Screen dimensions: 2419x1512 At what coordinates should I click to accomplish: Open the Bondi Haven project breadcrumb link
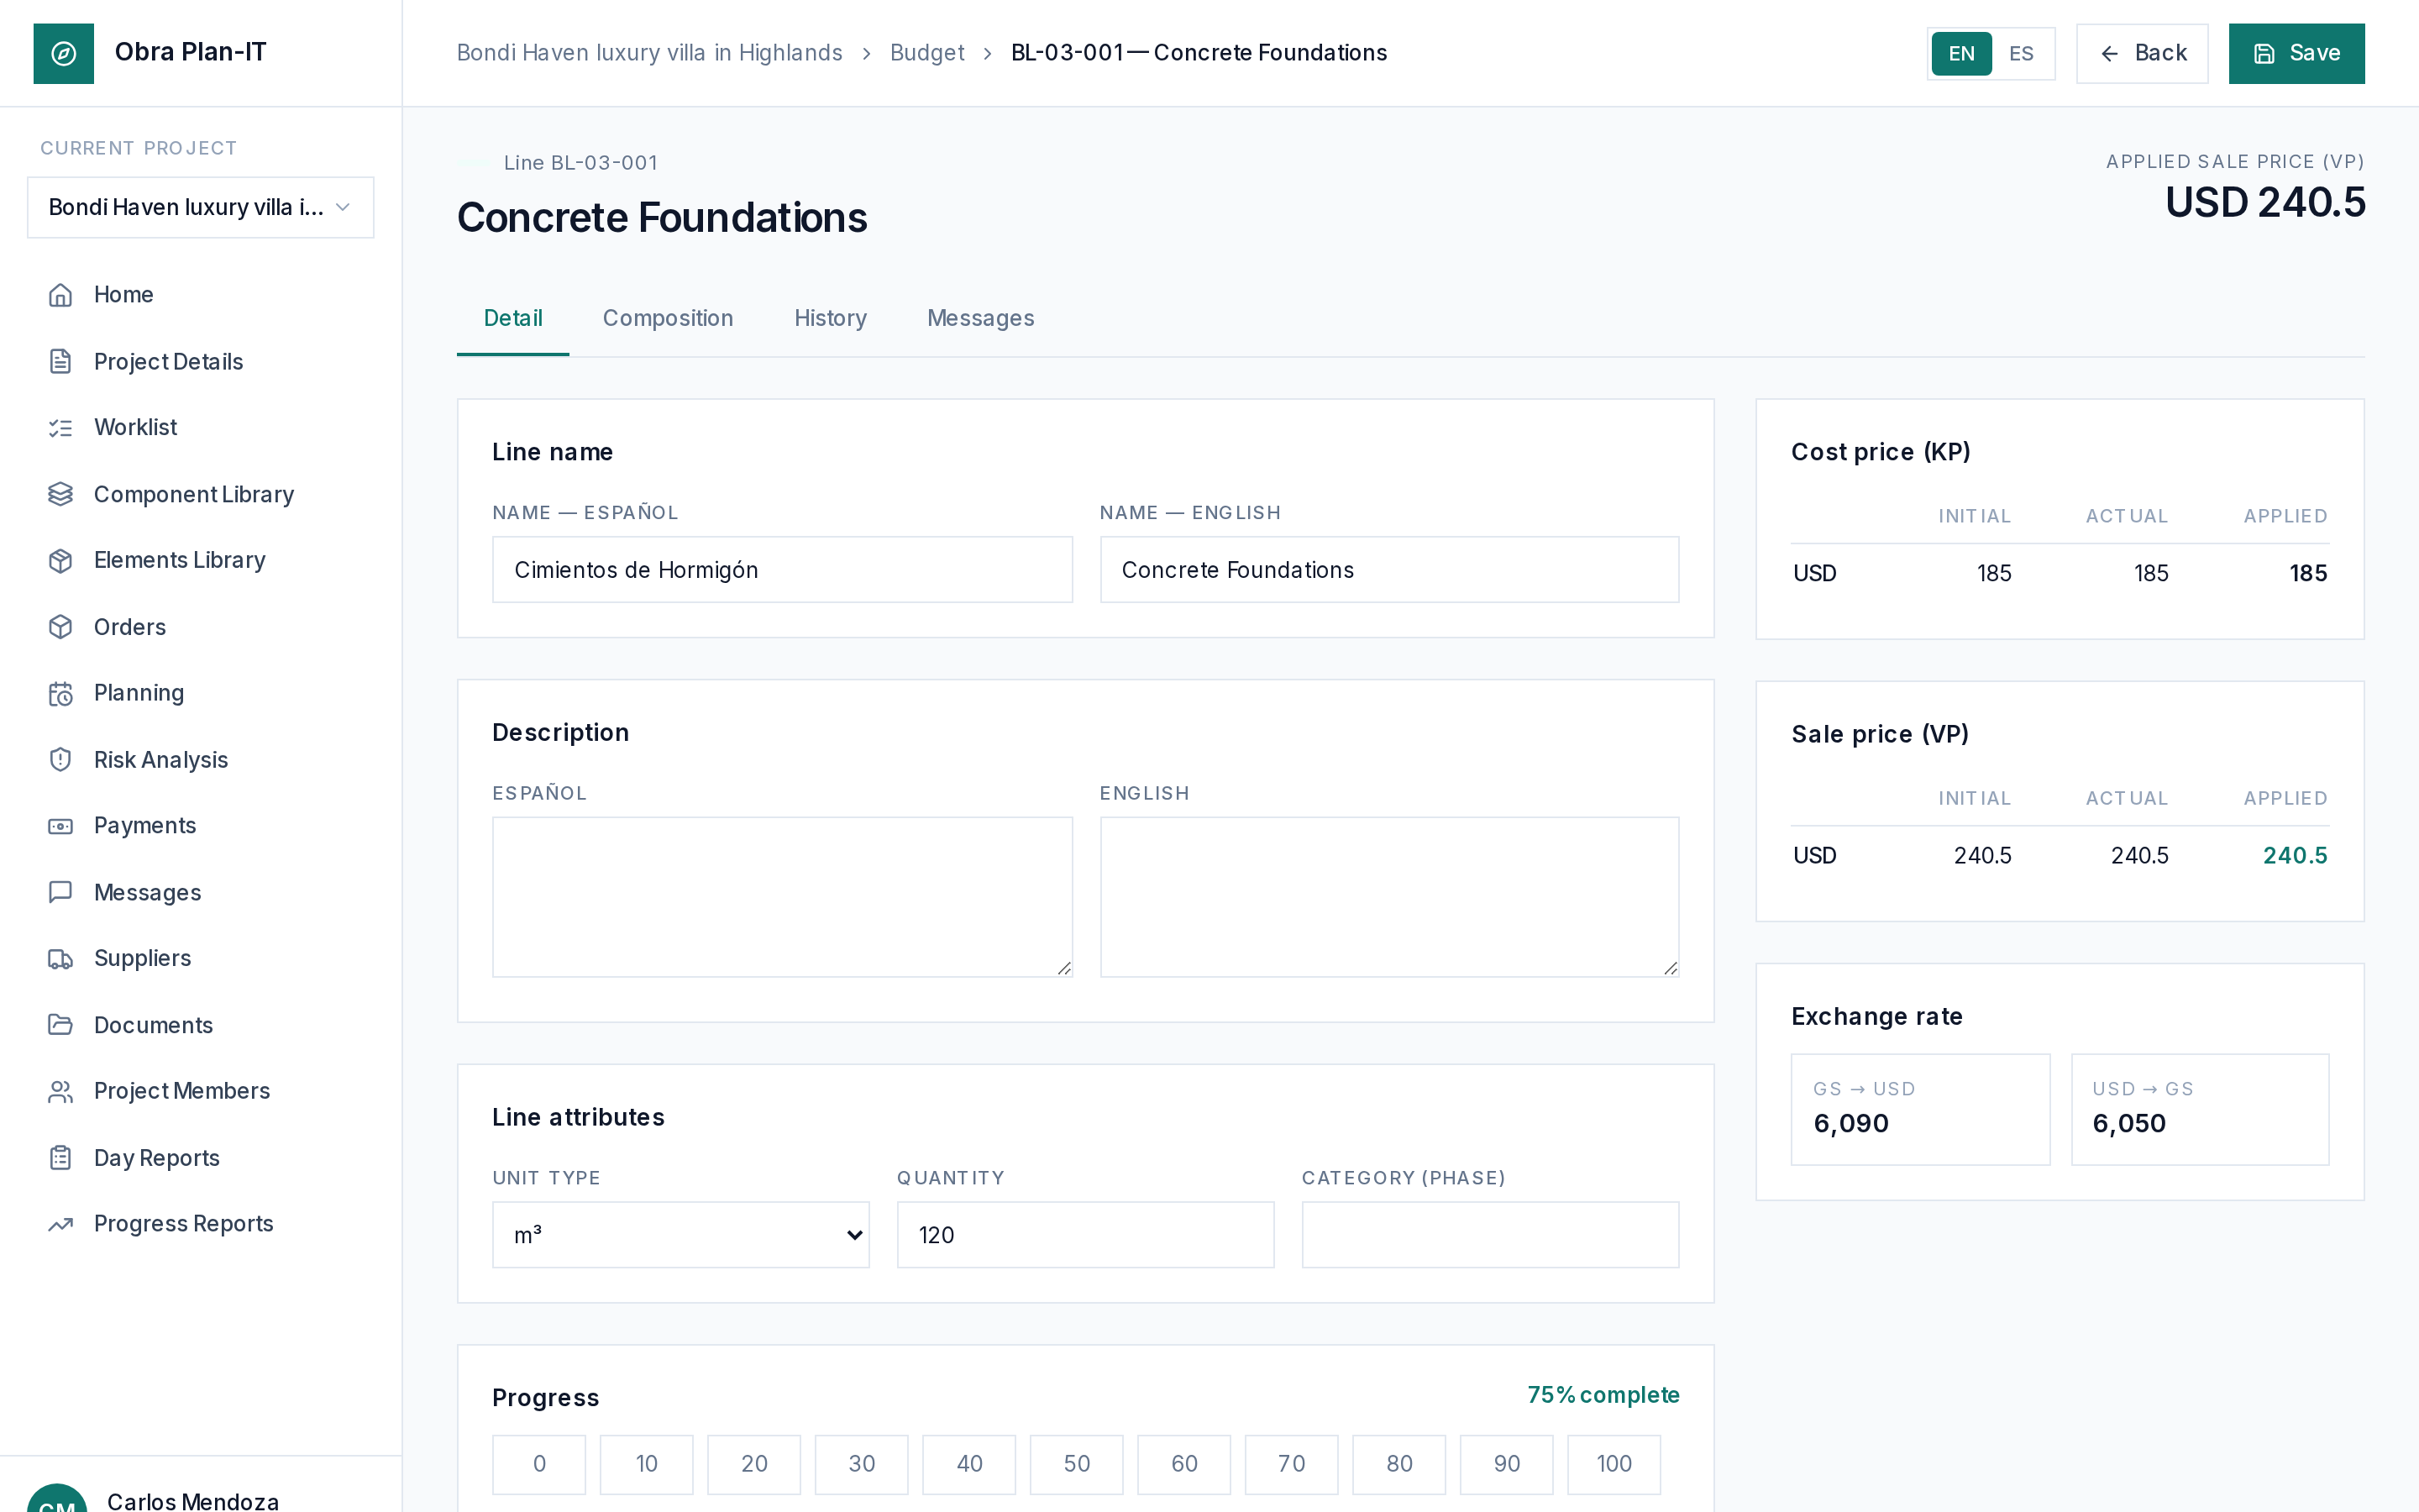pyautogui.click(x=650, y=53)
